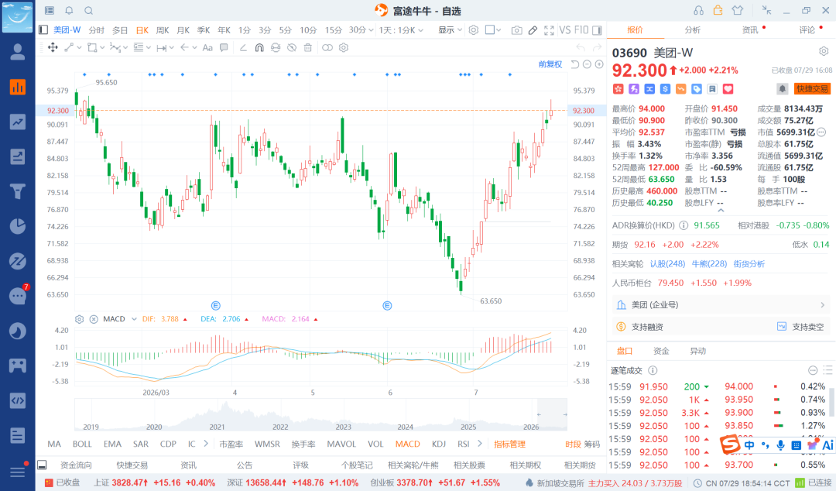Toggle the 前复权 price adjustment
Screen dimensions: 836x491
(x=550, y=64)
